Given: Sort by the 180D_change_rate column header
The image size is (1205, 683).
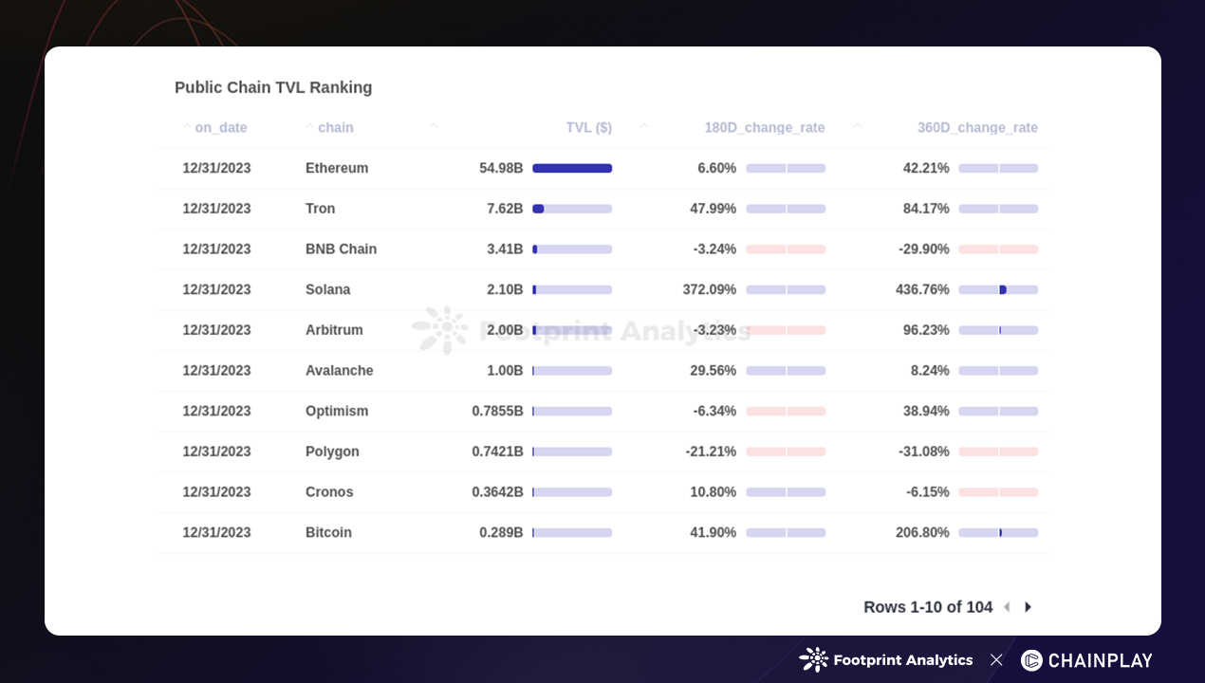Looking at the screenshot, I should coord(764,128).
